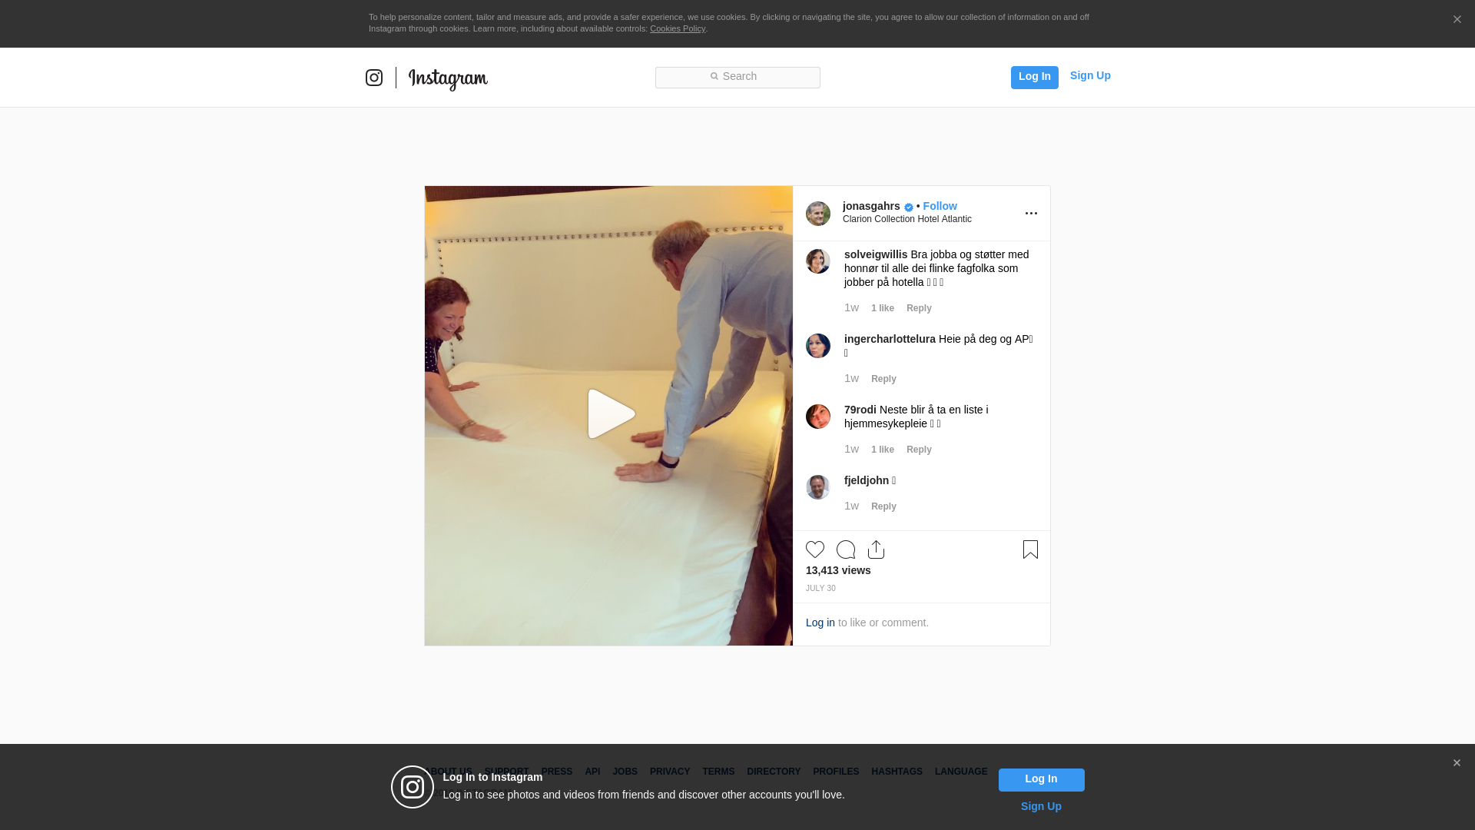Dismiss the cookie notice banner
Screen dimensions: 1475x830
click(x=1457, y=20)
